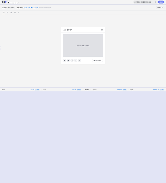Click 코스피 entry in bottom ticker

[x=21, y=90]
